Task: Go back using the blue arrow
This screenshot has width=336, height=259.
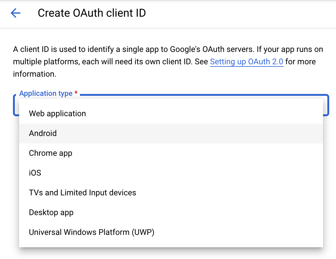Action: [x=15, y=13]
